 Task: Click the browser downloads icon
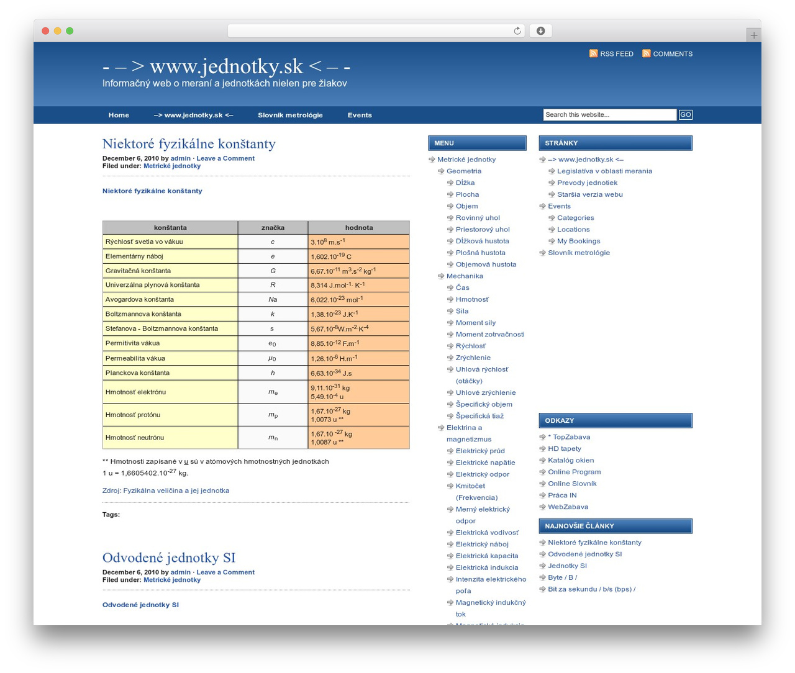click(540, 31)
